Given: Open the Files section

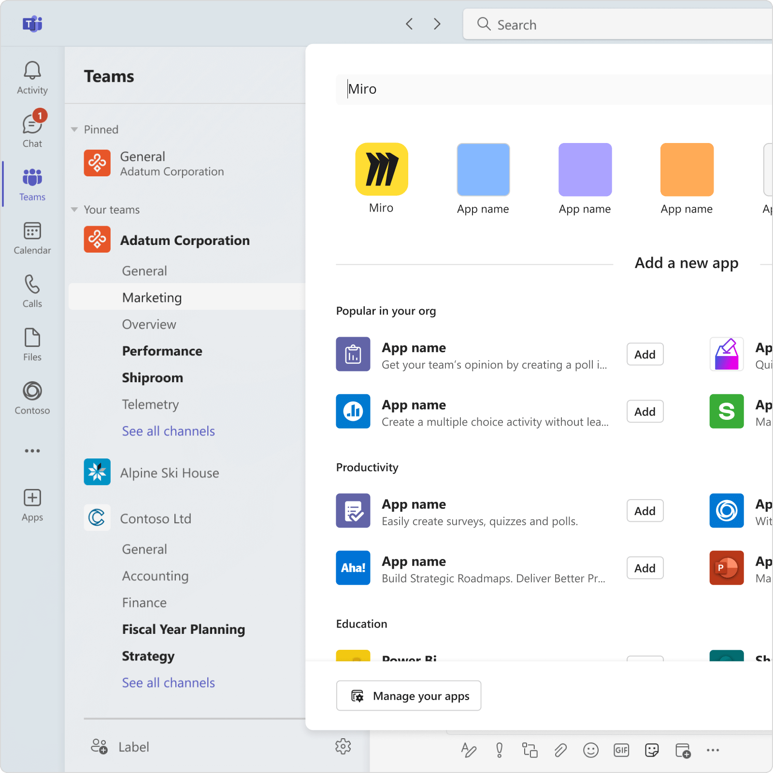Looking at the screenshot, I should (x=32, y=344).
